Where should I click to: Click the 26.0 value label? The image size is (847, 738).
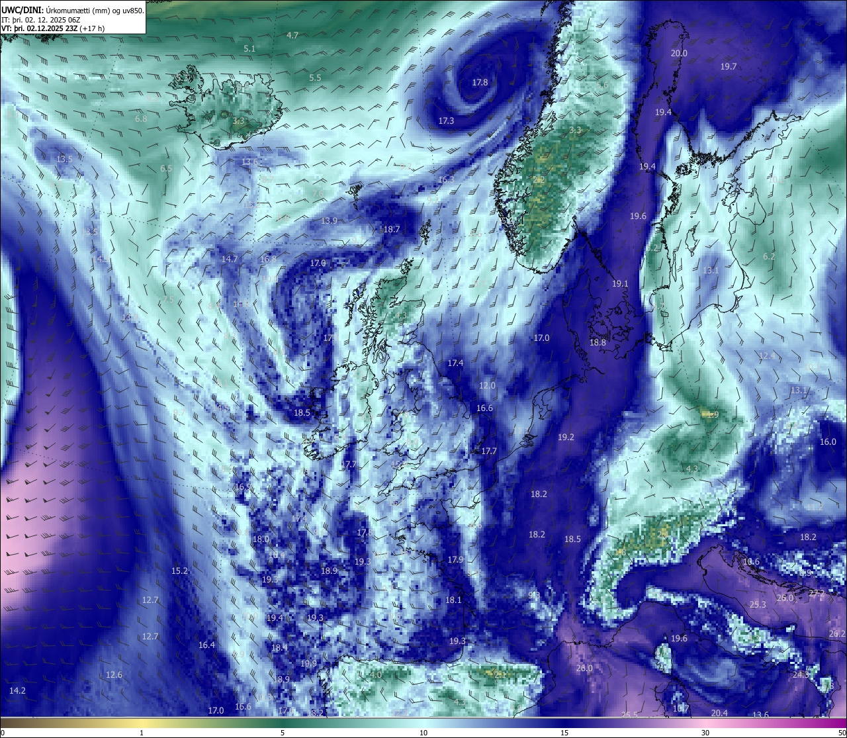click(785, 598)
